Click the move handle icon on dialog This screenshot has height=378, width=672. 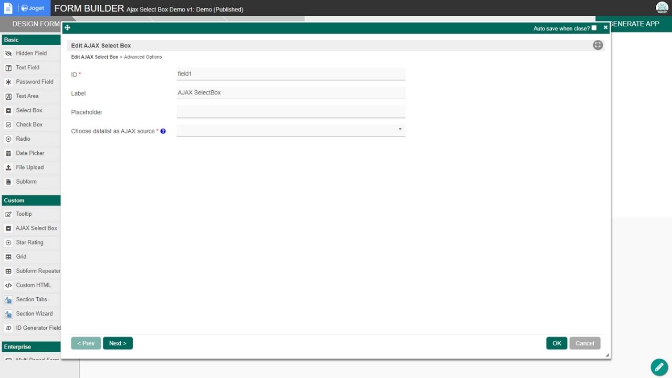click(67, 28)
